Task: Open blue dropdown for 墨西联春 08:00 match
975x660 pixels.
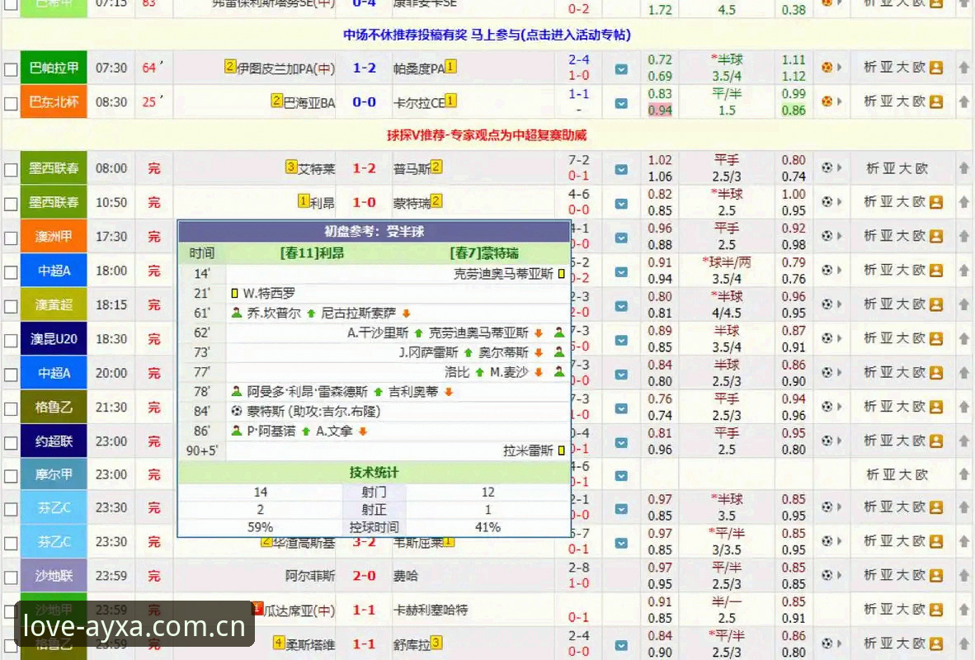Action: 621,169
